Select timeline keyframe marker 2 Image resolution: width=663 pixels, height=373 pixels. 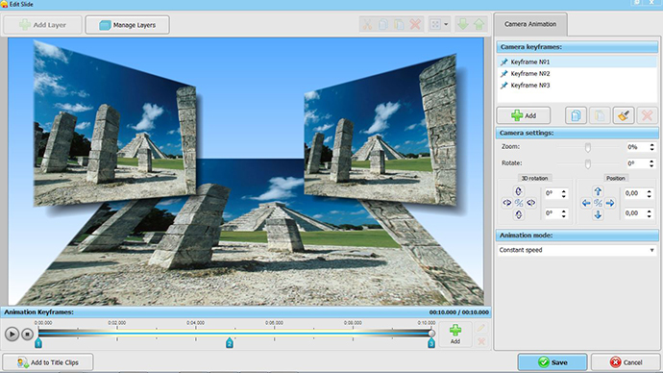230,343
